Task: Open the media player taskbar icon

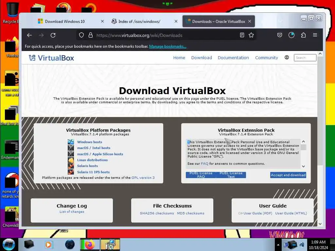Action: coord(48,244)
